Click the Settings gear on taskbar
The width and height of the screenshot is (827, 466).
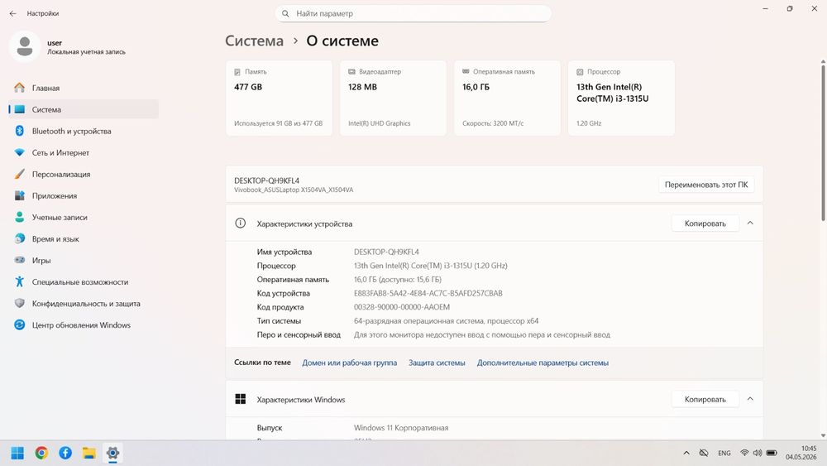point(112,453)
